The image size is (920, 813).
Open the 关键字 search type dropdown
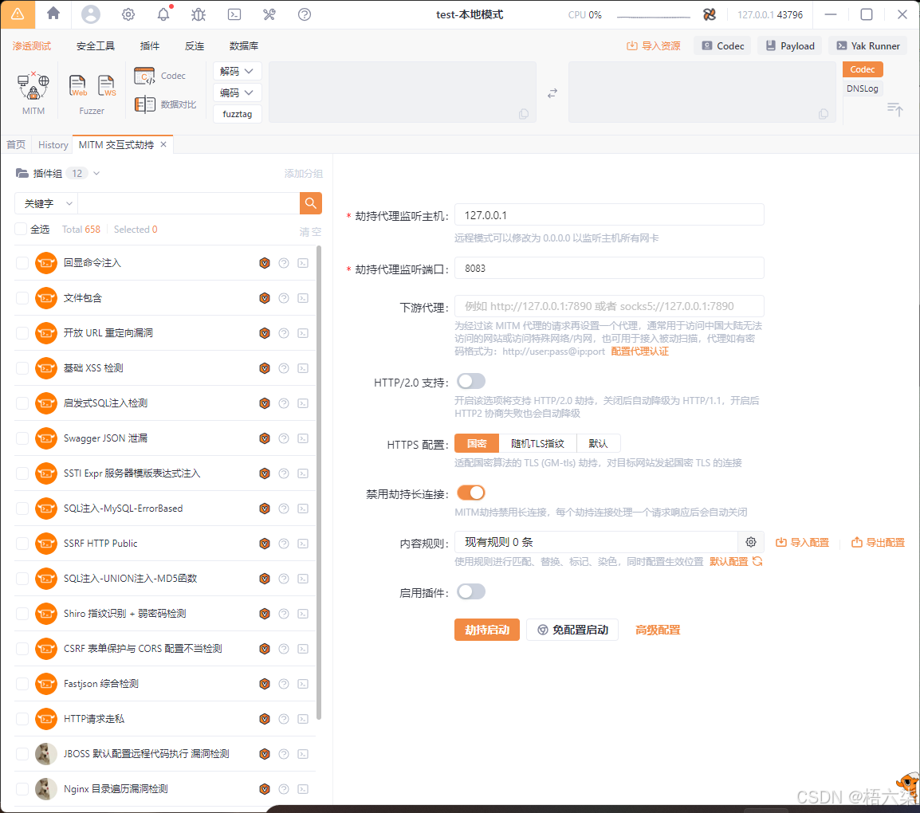45,204
